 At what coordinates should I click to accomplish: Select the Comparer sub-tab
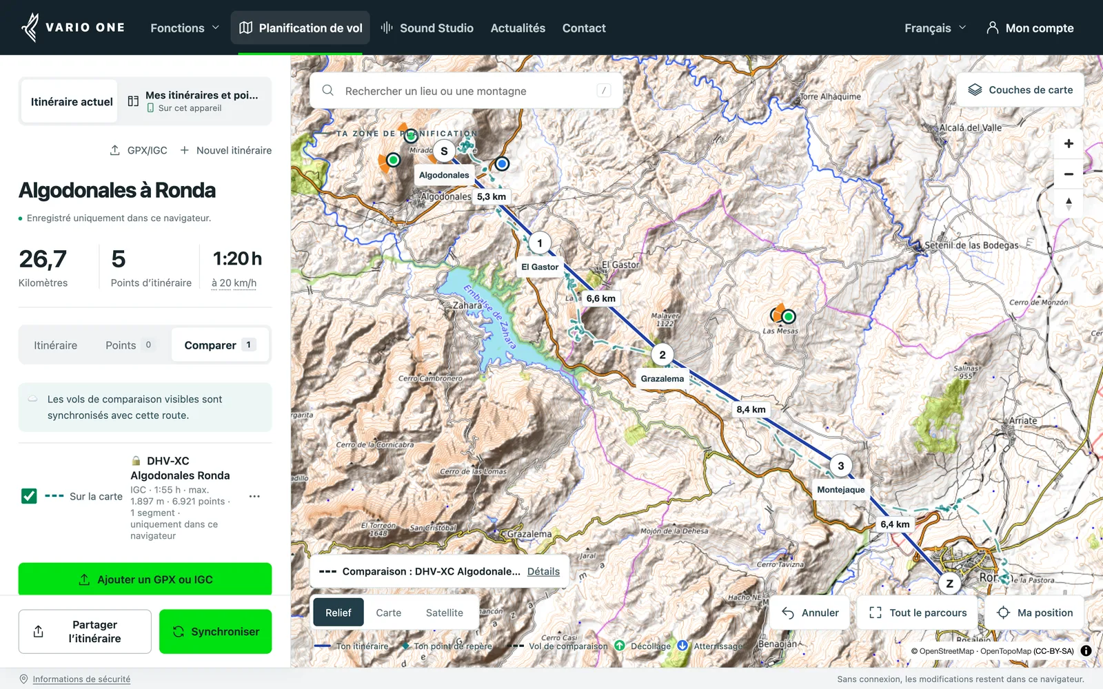pos(220,345)
